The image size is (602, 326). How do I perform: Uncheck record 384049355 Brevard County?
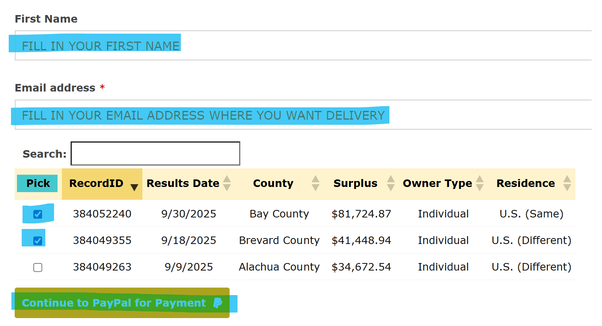38,241
